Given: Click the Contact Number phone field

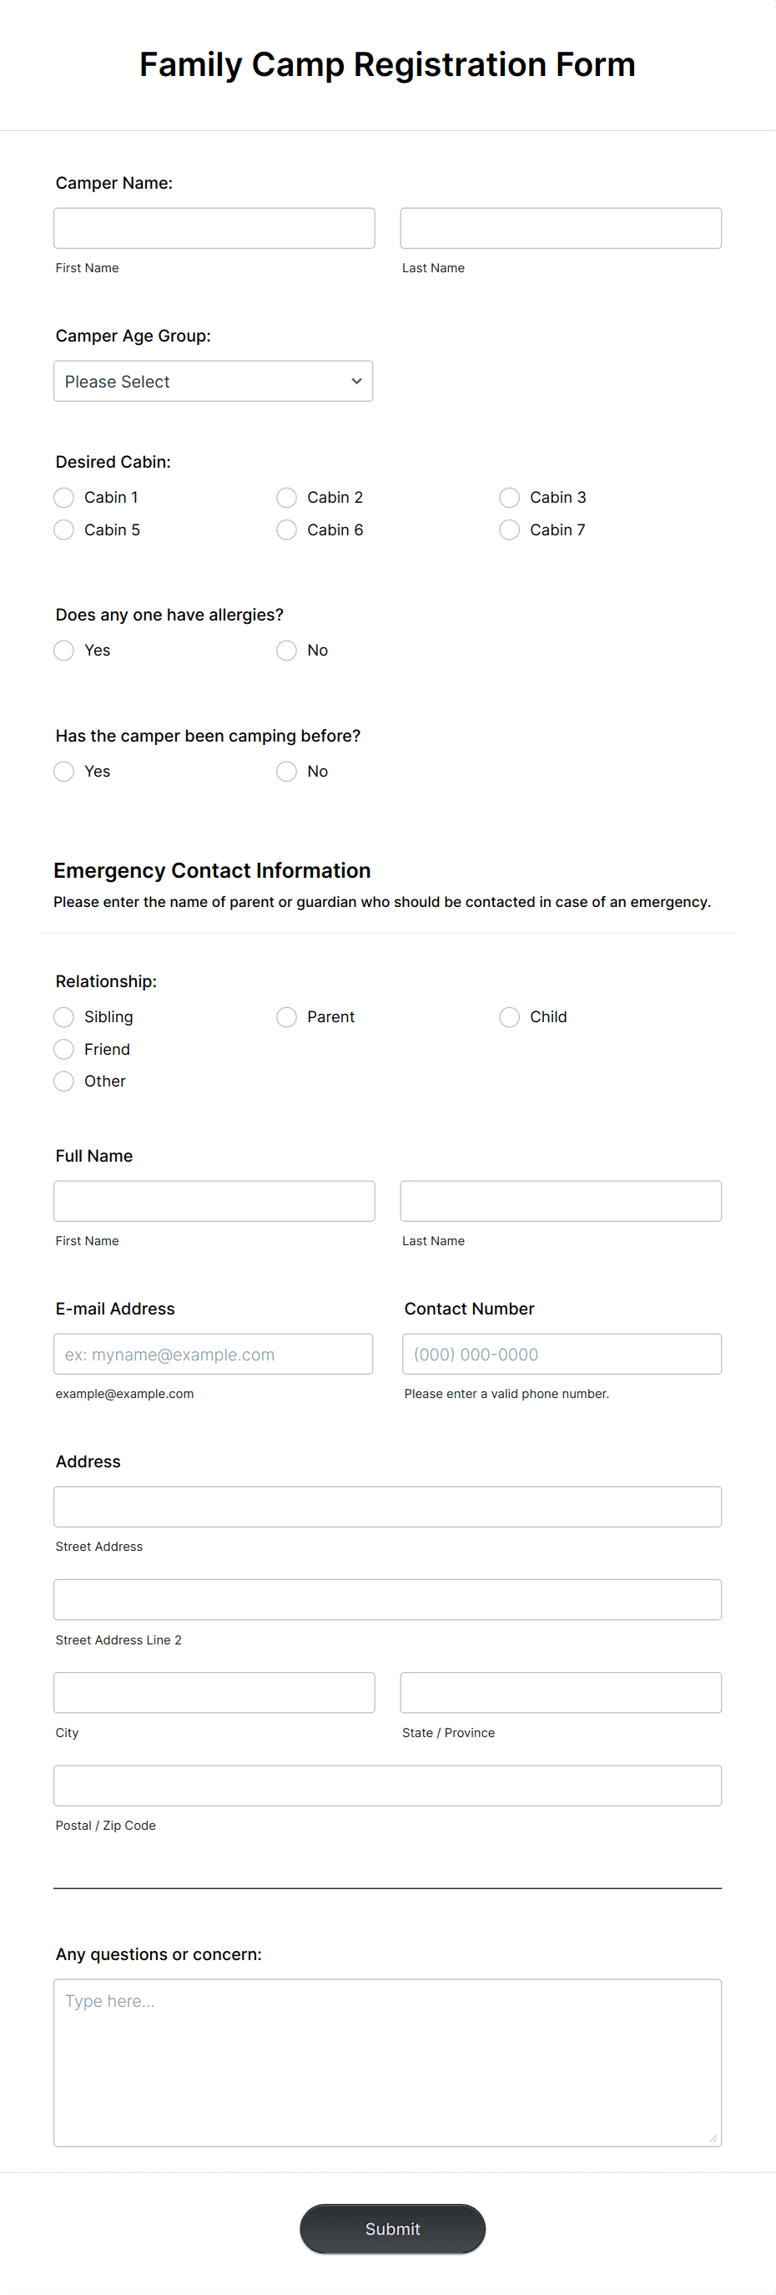Looking at the screenshot, I should 561,1353.
